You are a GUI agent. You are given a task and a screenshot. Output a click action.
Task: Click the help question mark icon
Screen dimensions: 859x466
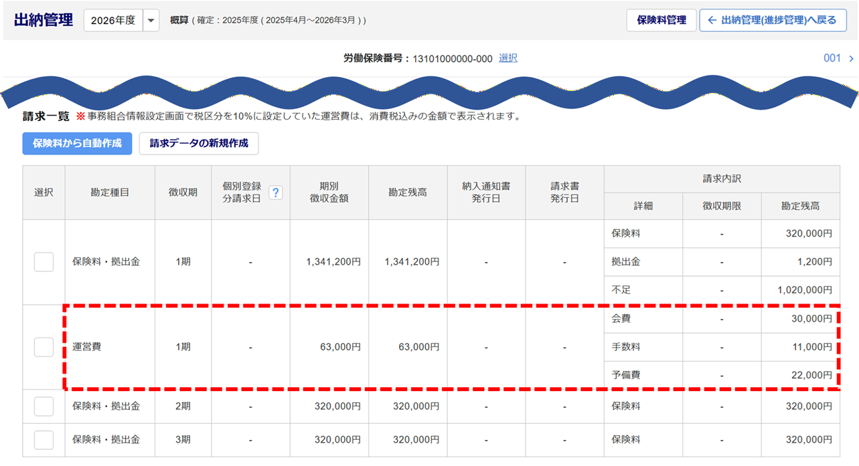(275, 193)
